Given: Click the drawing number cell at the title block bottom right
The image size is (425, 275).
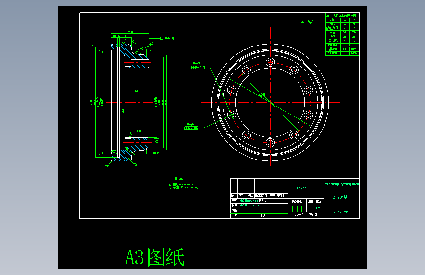Looking at the screenshot, I should 342,212.
